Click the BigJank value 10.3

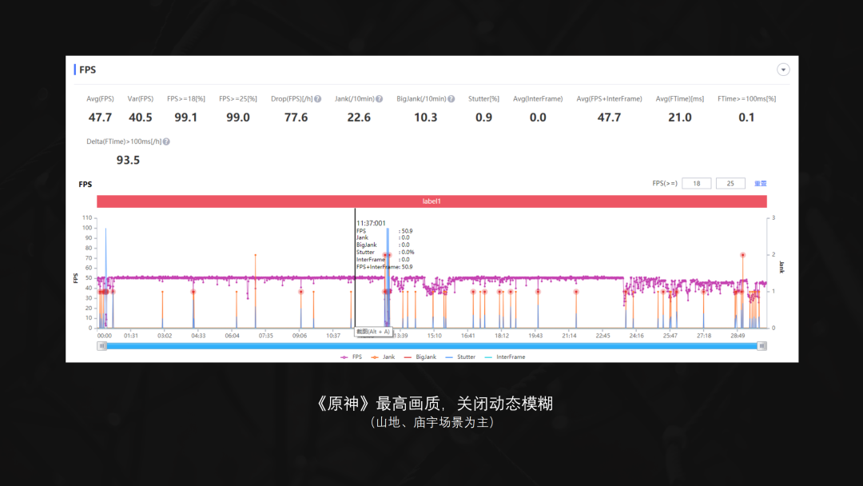(425, 118)
